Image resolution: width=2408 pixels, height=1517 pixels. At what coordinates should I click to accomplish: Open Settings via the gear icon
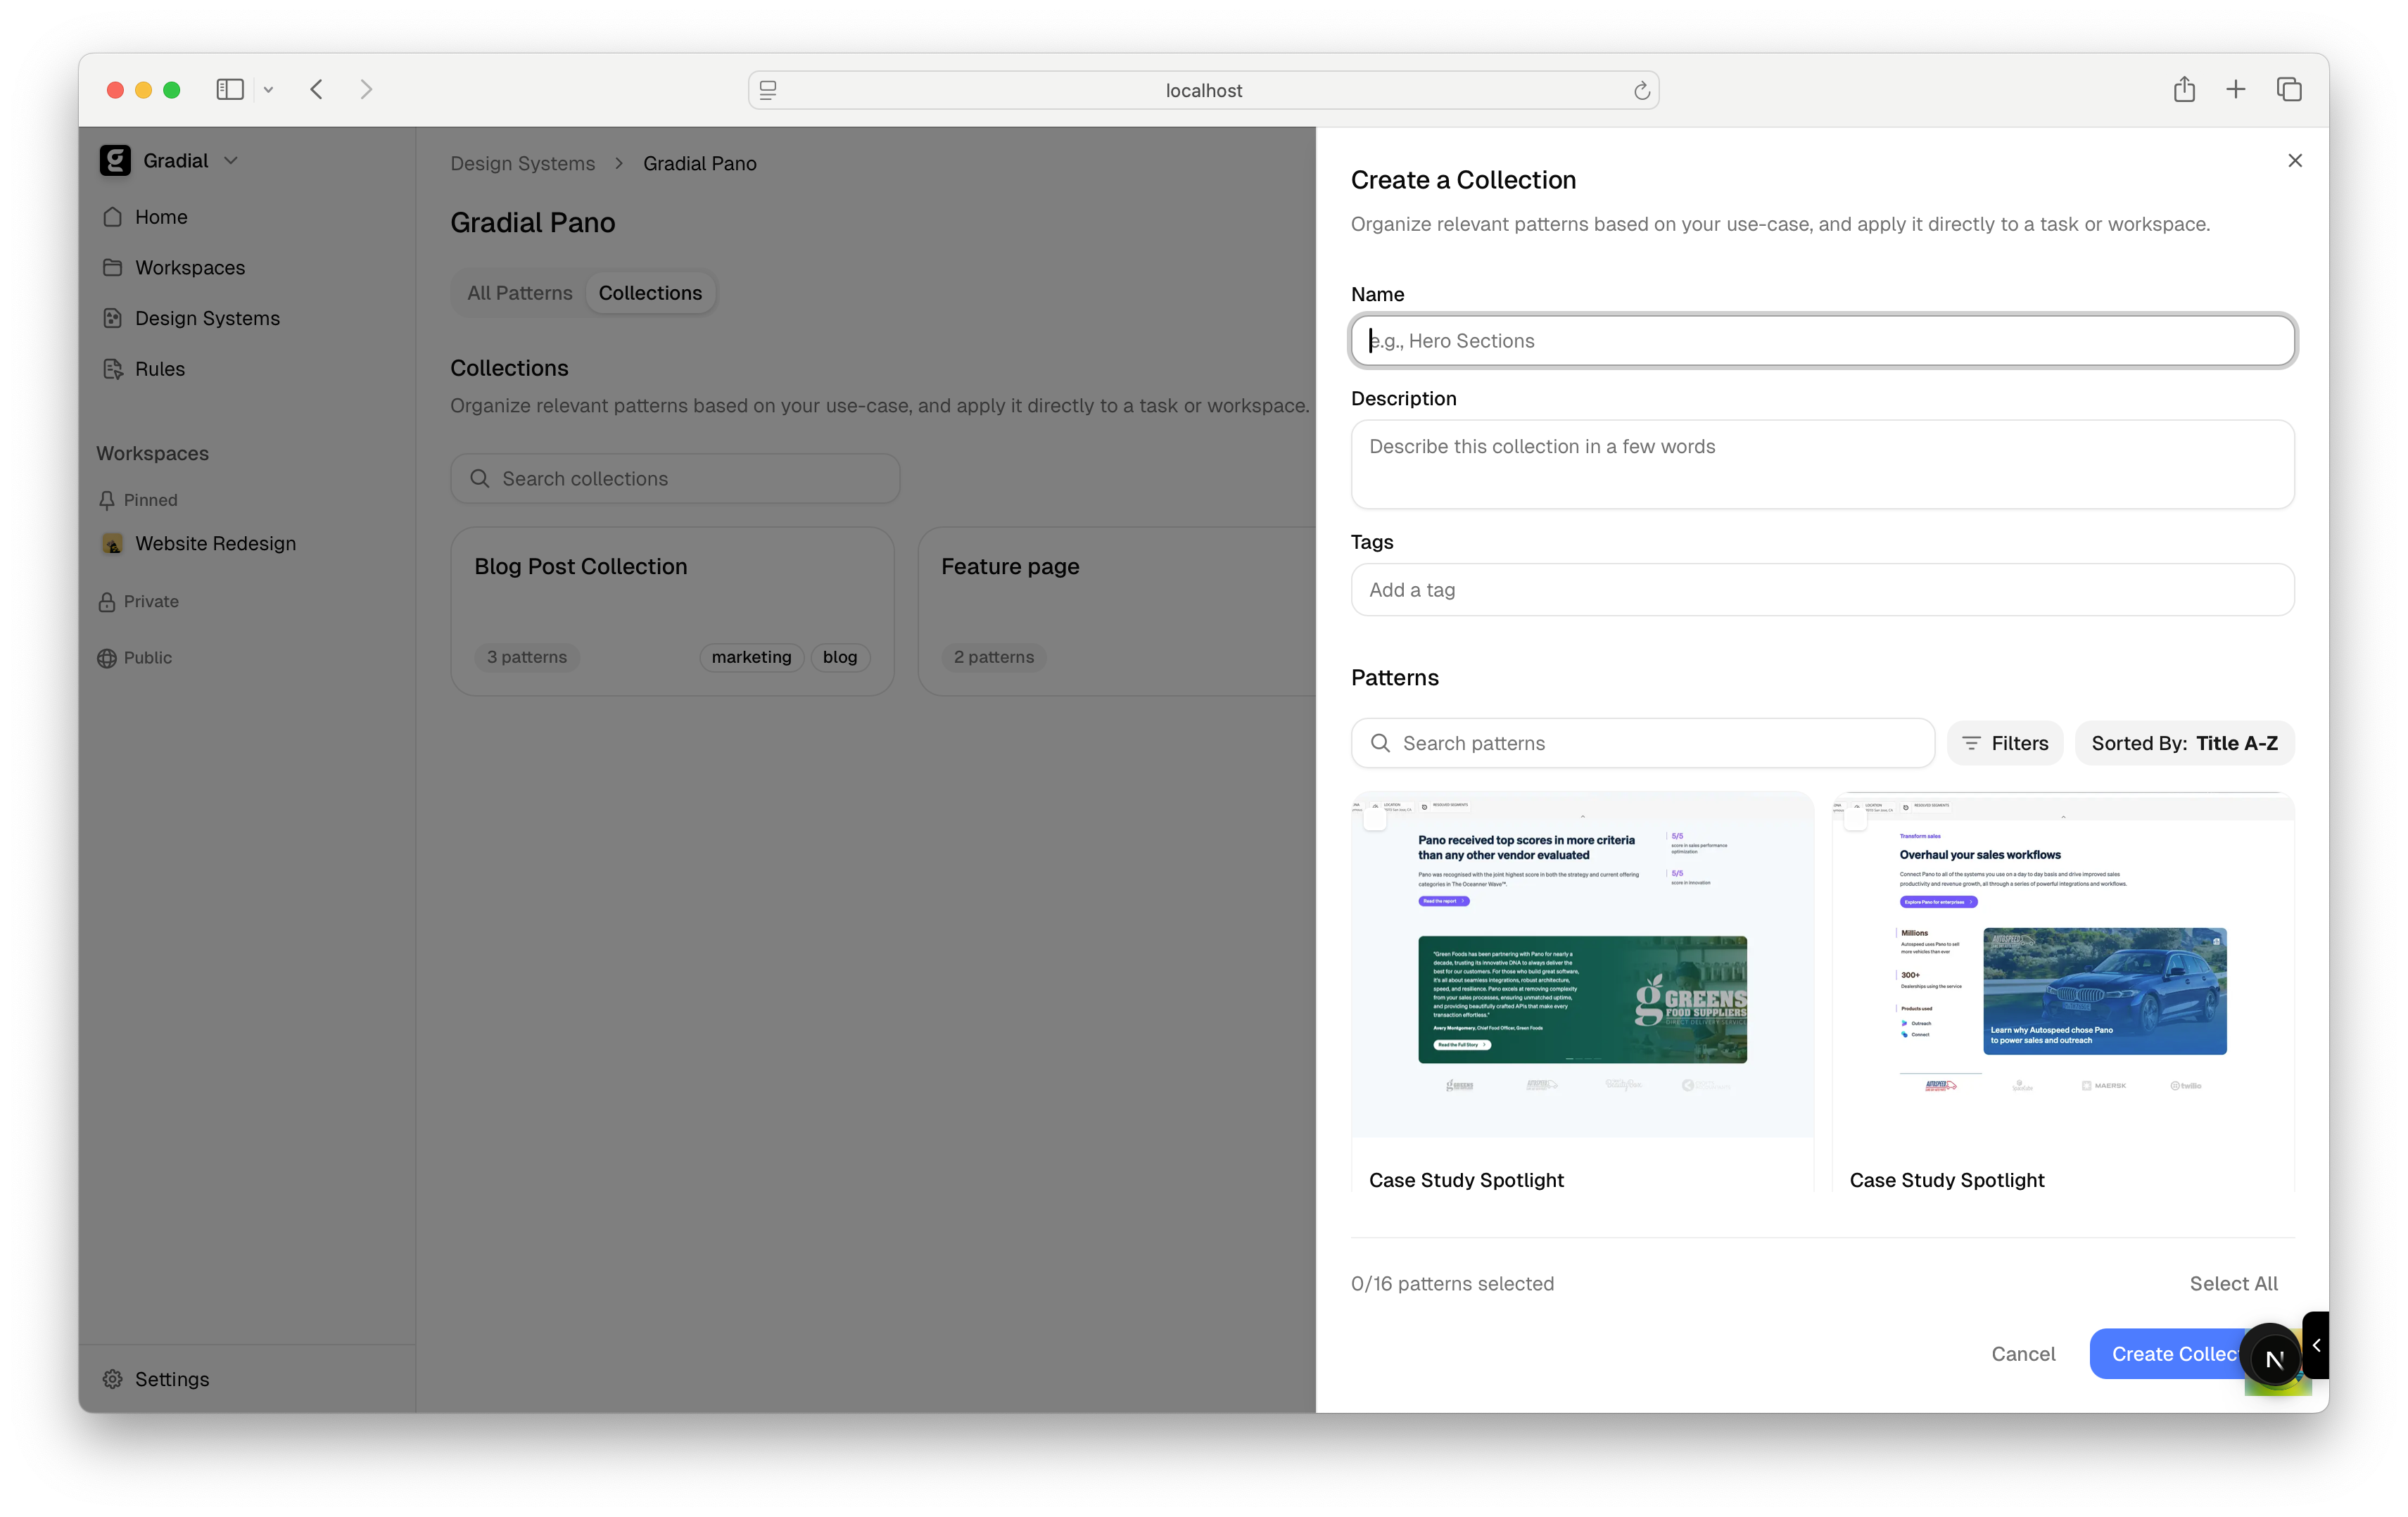(113, 1379)
